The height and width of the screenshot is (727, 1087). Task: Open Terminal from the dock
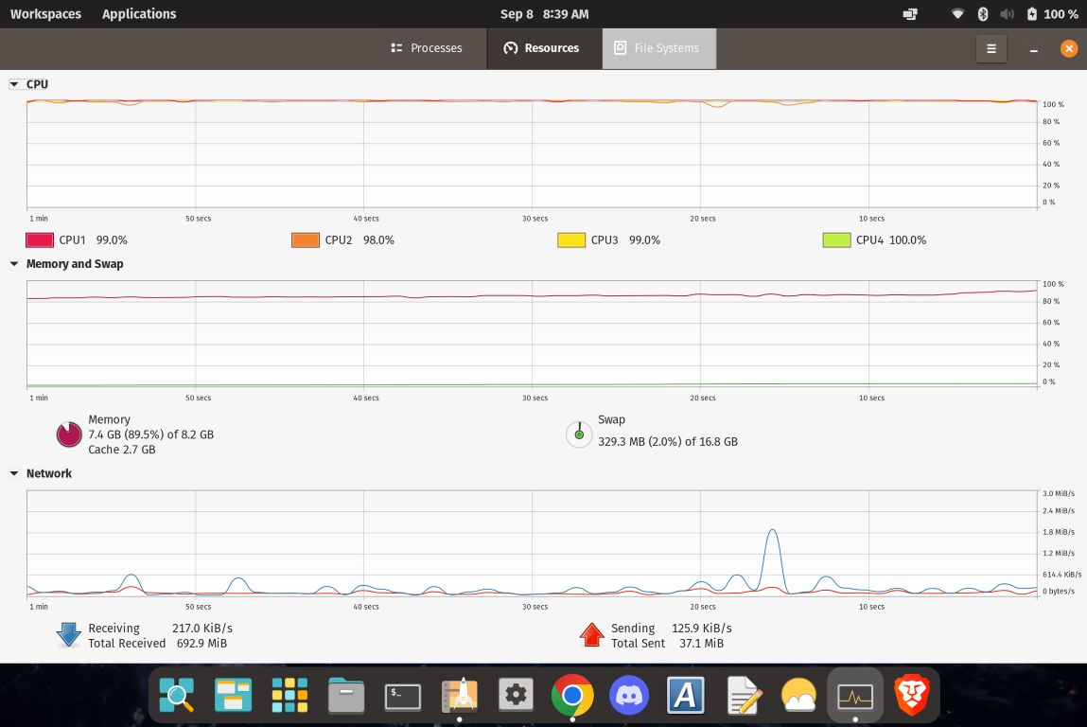[403, 697]
